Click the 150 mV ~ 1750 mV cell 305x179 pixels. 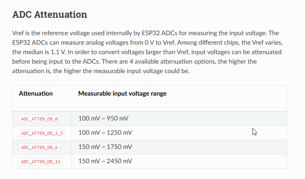tap(179, 147)
